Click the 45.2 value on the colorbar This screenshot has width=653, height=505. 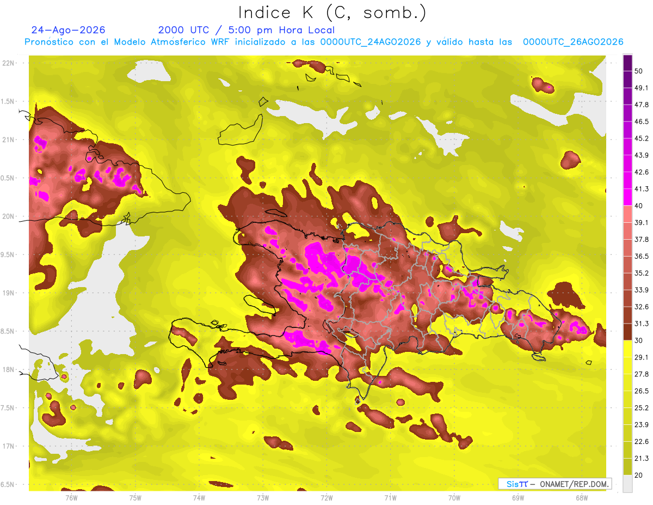[x=642, y=138]
